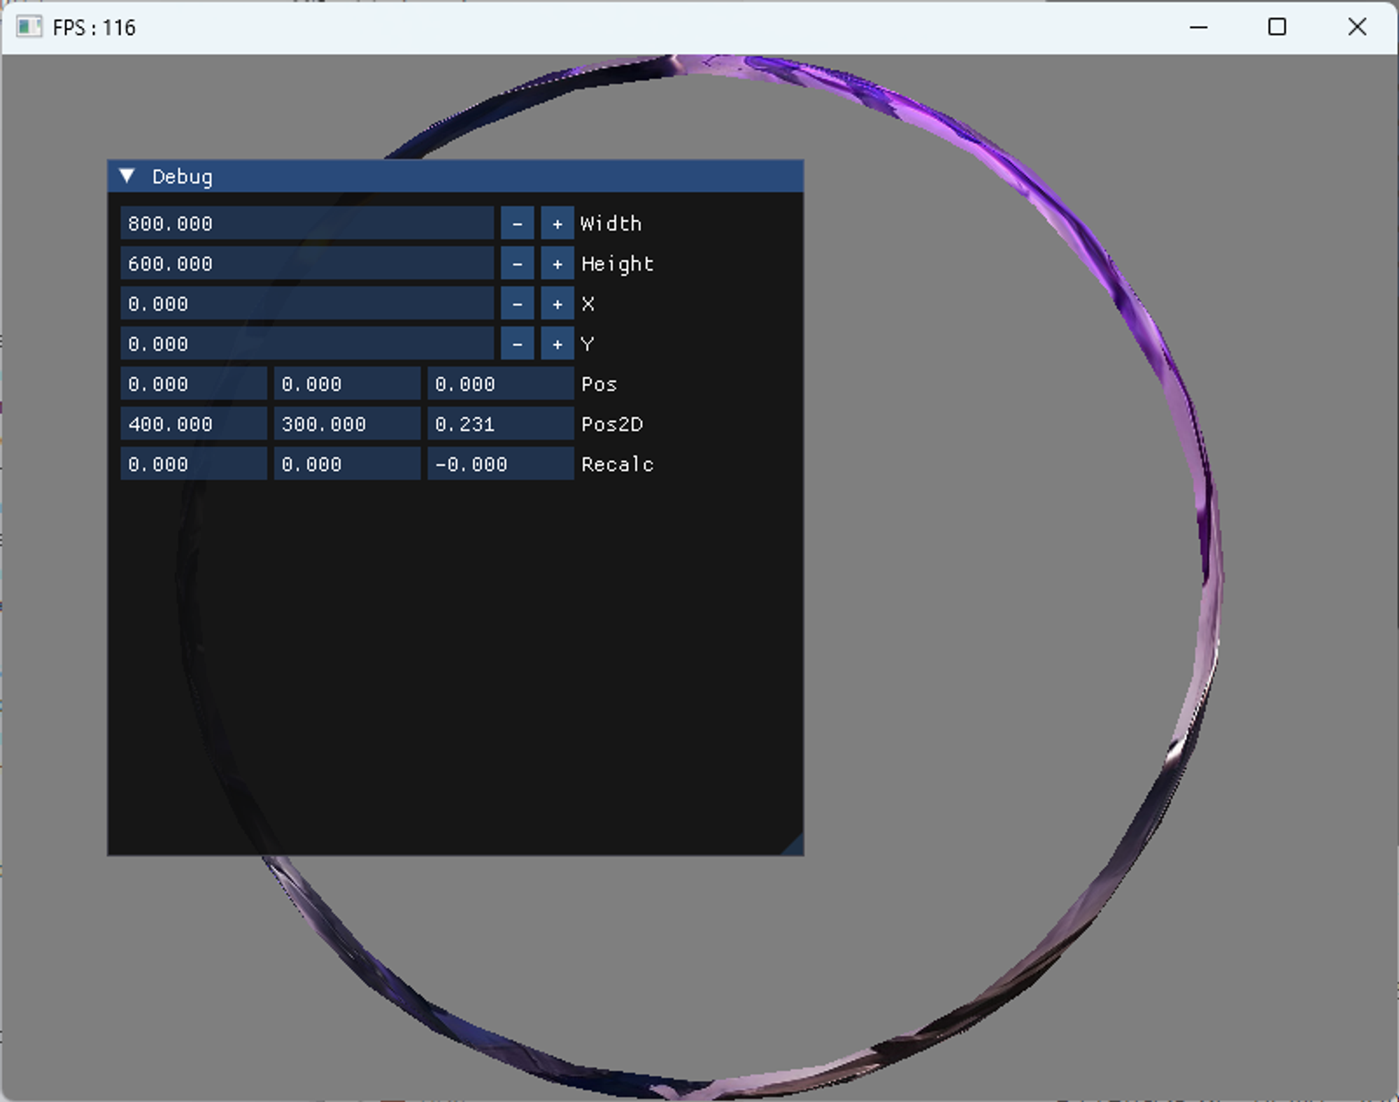The height and width of the screenshot is (1102, 1399).
Task: Collapse the Debug window triangle
Action: tap(127, 176)
